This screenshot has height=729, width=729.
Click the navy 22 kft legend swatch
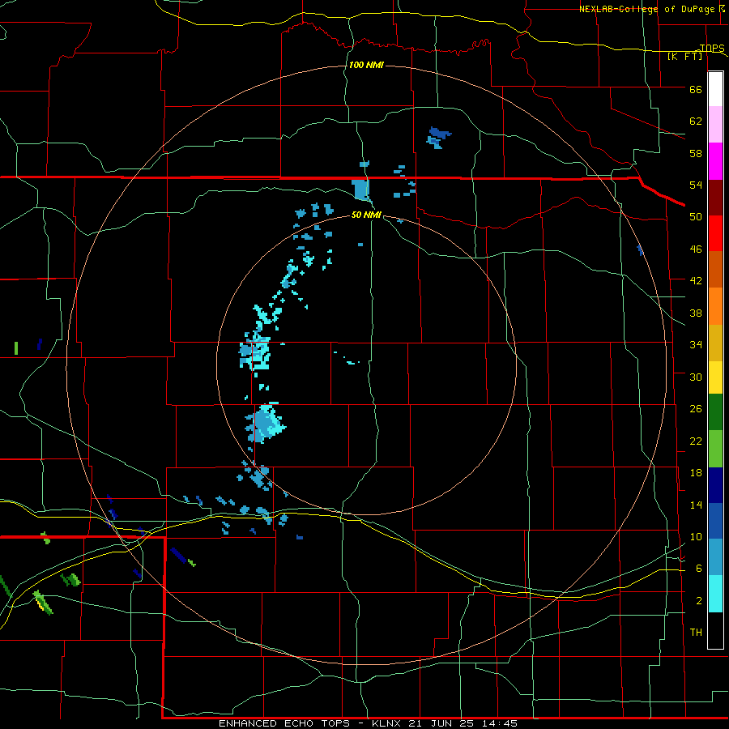715,485
